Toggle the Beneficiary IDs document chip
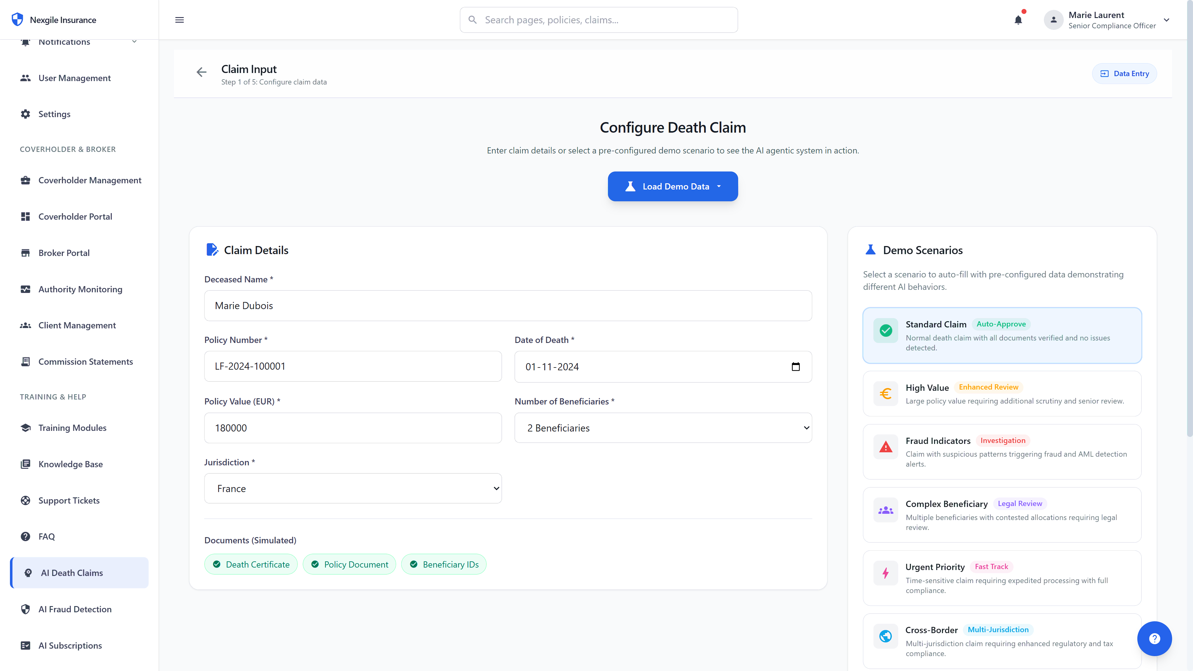Viewport: 1193px width, 671px height. click(444, 564)
